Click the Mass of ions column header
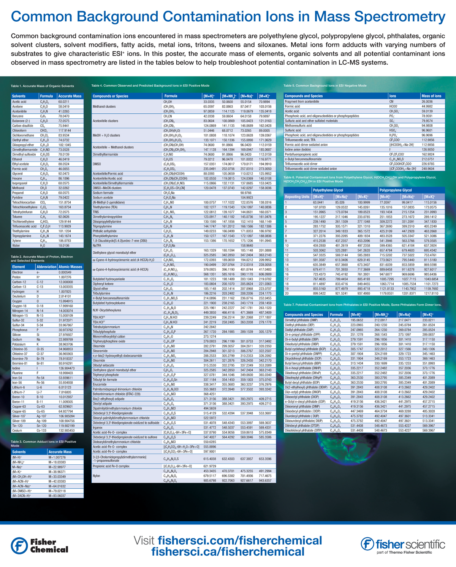The width and height of the screenshot is (456, 567). pos(432,96)
